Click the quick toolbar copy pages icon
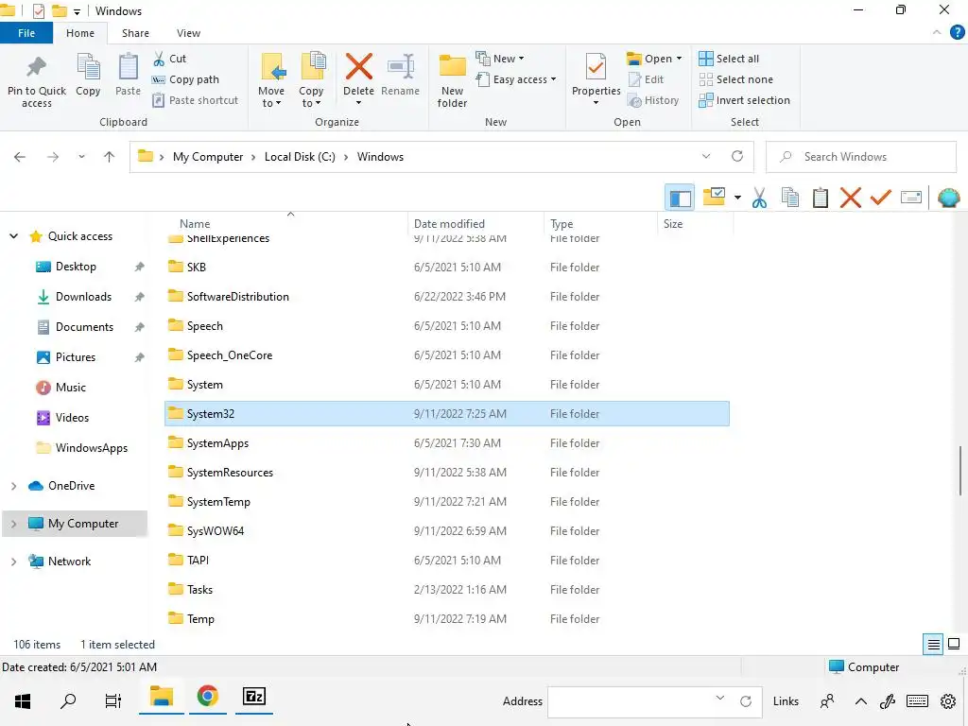The image size is (968, 726). pyautogui.click(x=790, y=199)
